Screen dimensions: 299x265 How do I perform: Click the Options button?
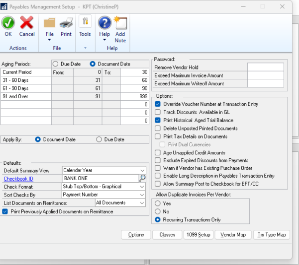136,235
